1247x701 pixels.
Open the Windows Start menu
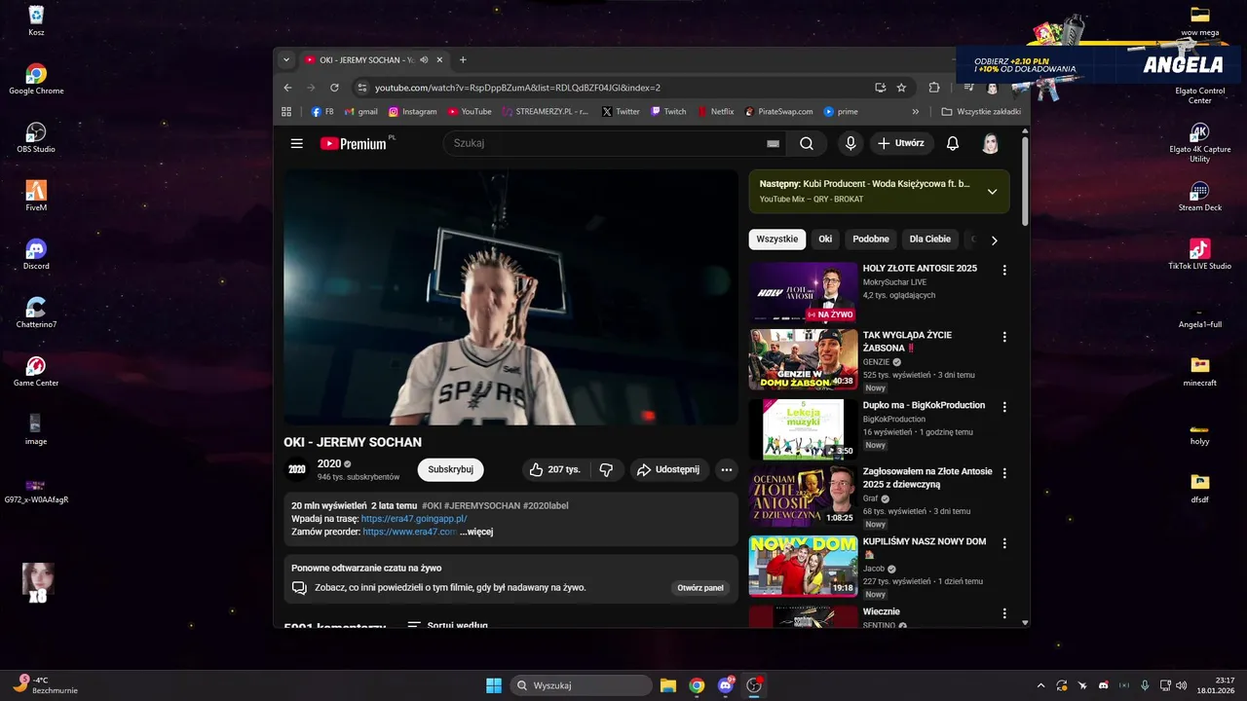494,685
